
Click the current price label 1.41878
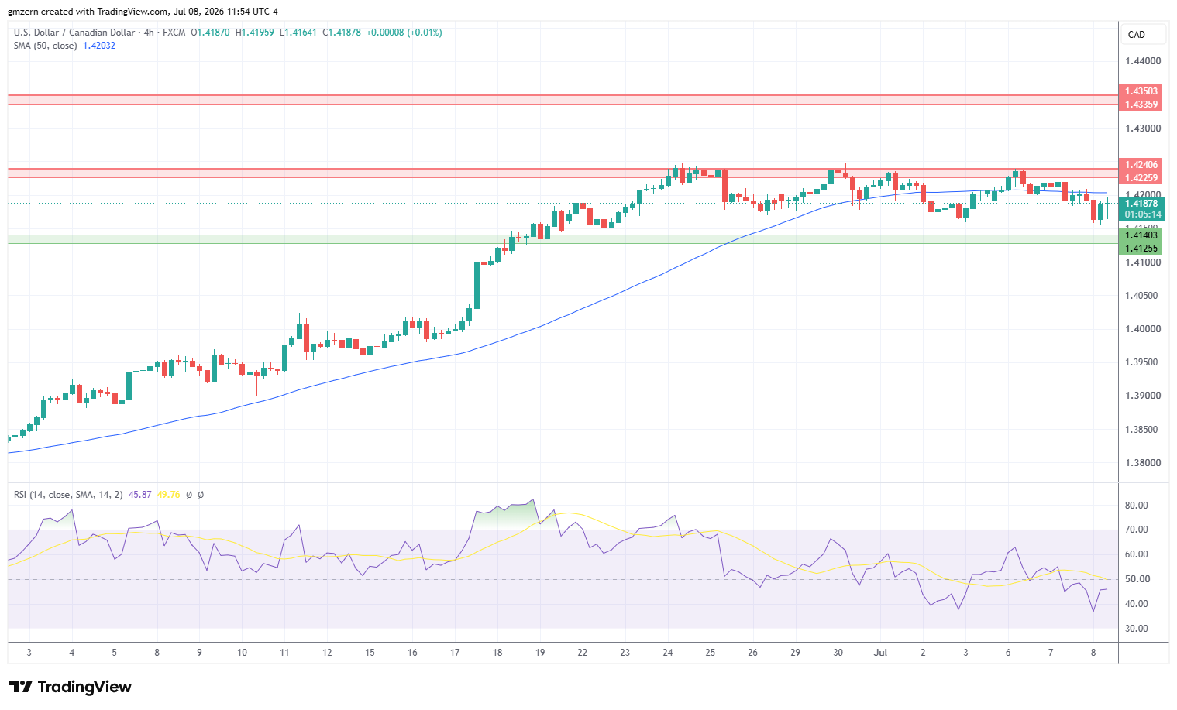(x=1142, y=204)
